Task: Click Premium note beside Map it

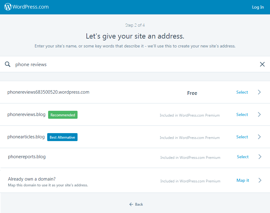Action: pos(190,181)
